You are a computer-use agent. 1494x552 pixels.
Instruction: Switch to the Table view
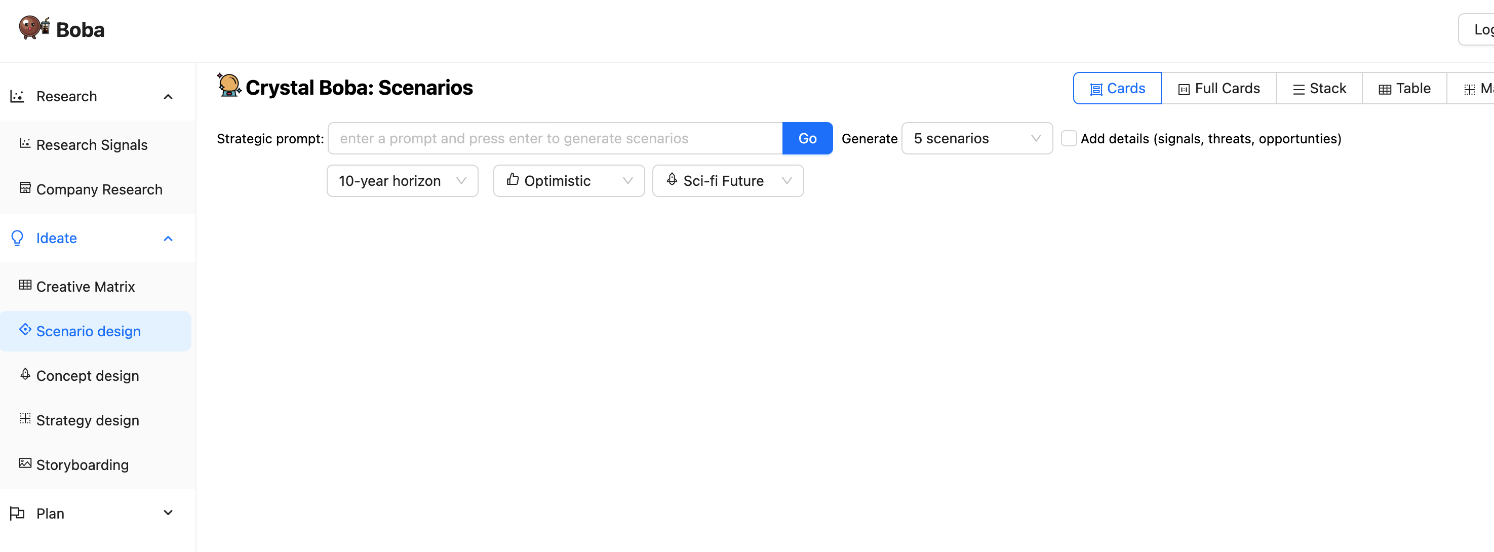(x=1404, y=89)
